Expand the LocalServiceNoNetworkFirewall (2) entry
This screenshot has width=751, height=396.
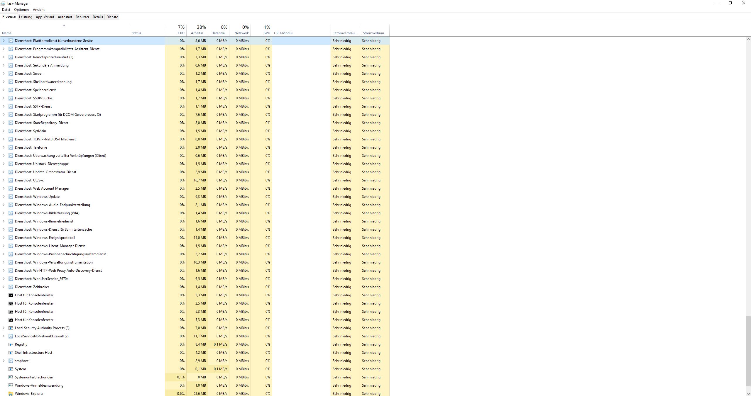4,336
